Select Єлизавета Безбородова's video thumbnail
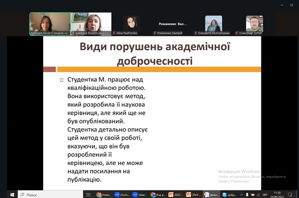The height and width of the screenshot is (198, 299). [x=214, y=23]
